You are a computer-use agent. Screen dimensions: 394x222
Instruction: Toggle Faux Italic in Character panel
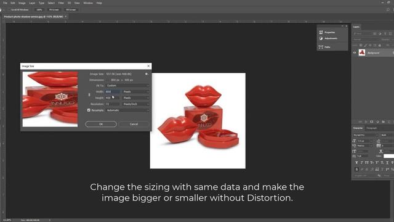tap(361, 163)
